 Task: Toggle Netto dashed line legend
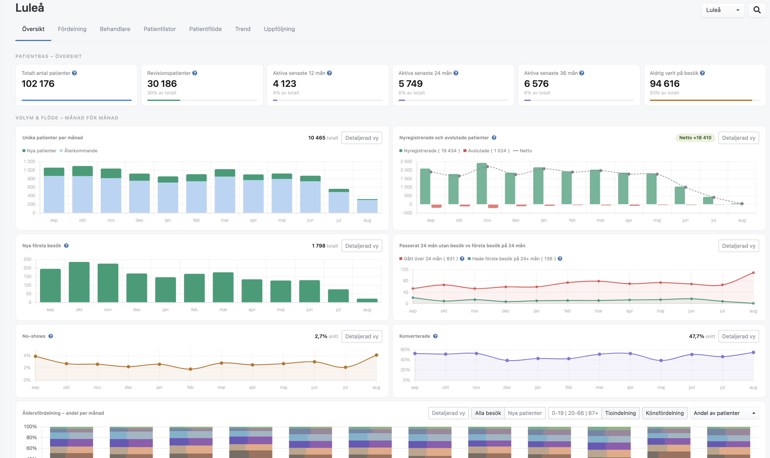click(x=522, y=150)
